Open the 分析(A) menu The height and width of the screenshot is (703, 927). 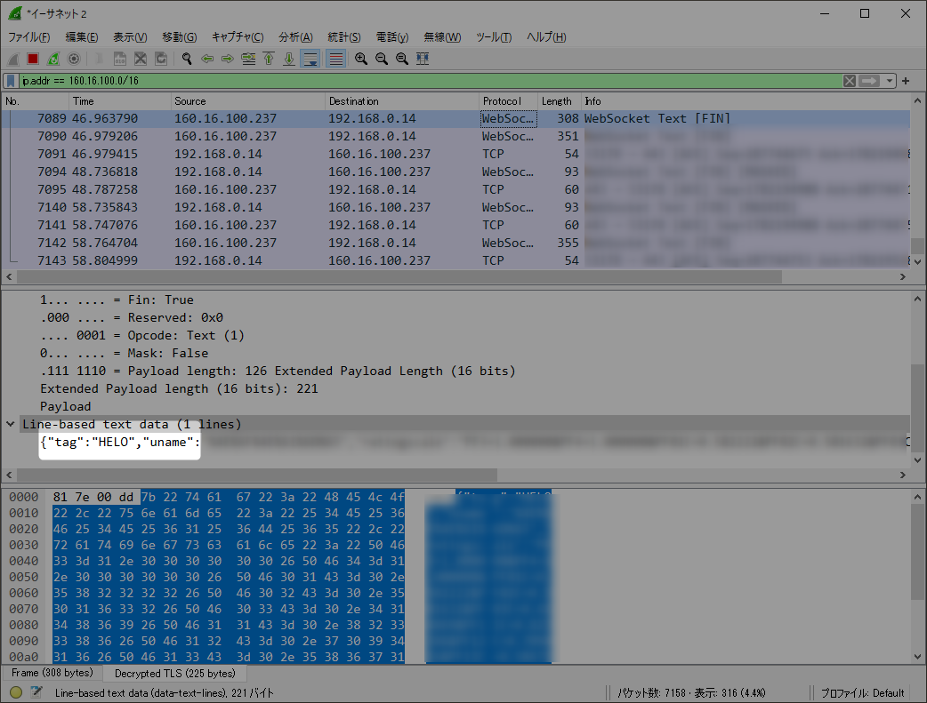tap(295, 36)
